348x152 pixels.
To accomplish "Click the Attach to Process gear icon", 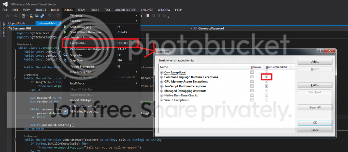I will 65,38.
